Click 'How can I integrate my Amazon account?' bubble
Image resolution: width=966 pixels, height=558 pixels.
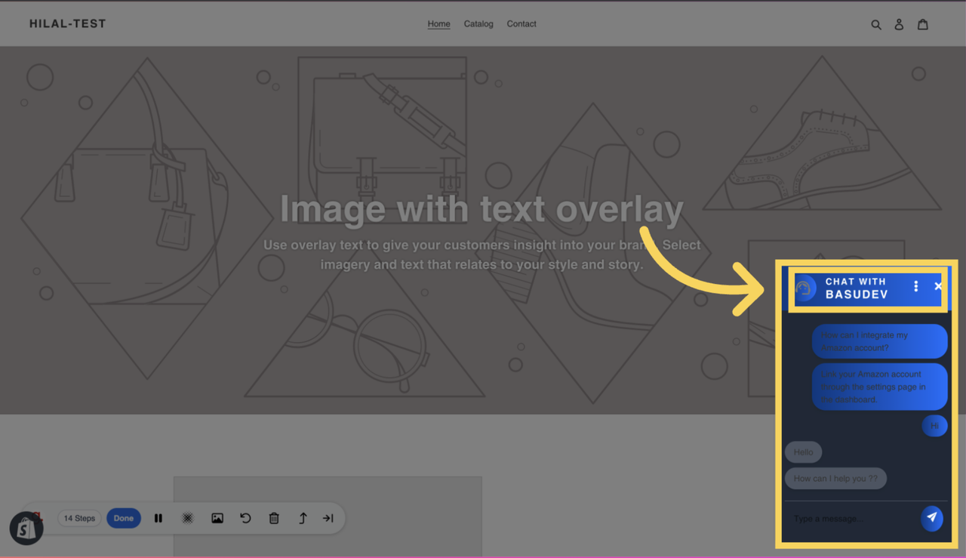click(879, 341)
